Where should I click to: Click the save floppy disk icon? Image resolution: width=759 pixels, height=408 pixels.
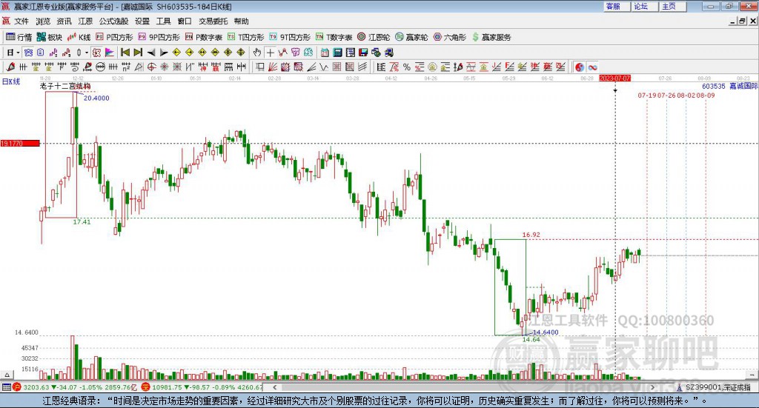(x=363, y=53)
